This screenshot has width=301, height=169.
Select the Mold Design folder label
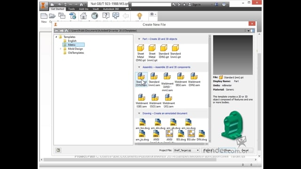pos(75,49)
